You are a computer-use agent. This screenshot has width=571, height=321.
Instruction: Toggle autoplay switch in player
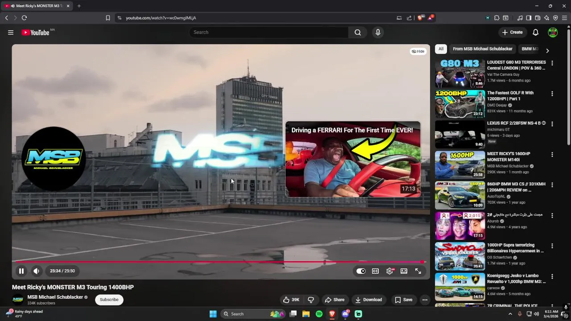pyautogui.click(x=361, y=271)
